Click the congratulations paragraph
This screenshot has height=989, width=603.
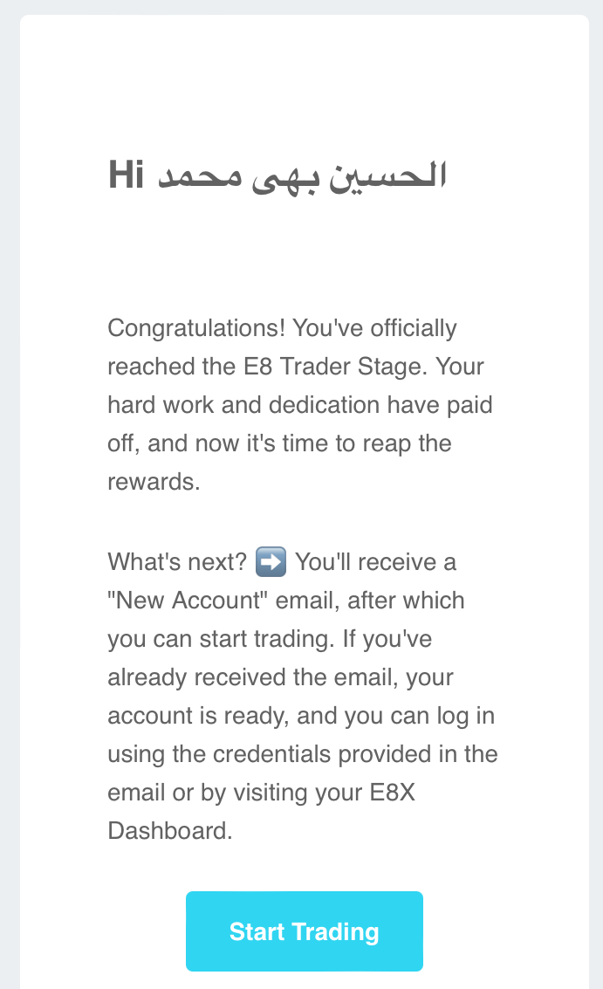[297, 403]
